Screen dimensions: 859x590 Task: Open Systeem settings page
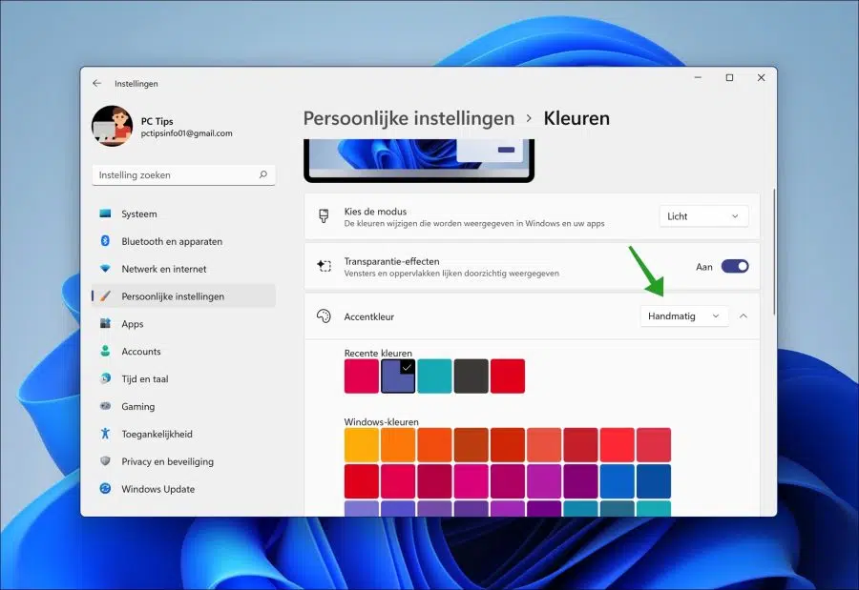[183, 214]
